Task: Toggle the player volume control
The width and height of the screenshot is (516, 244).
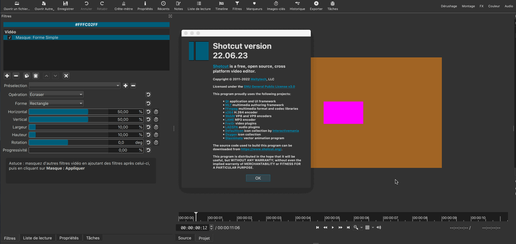Action: pos(379,227)
